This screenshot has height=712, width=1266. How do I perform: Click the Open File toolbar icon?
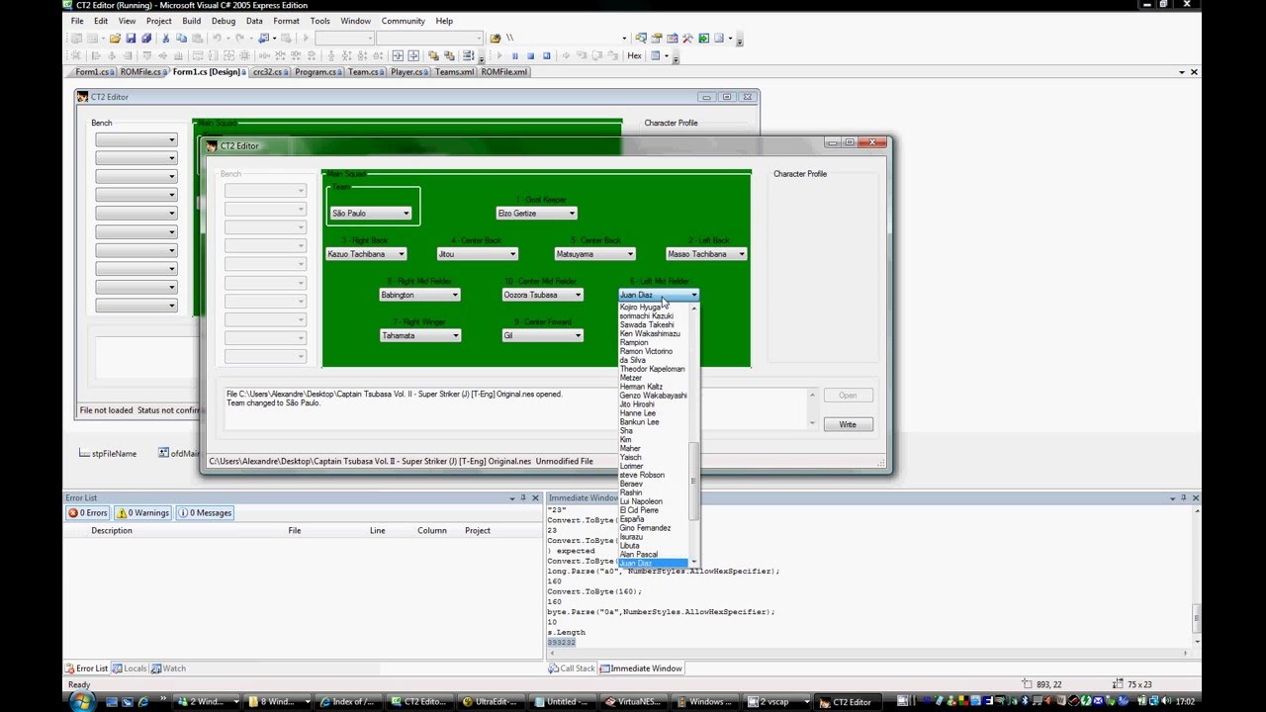tap(114, 39)
